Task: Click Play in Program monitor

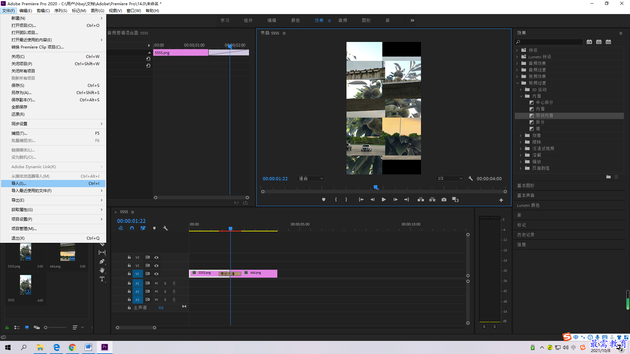Action: point(384,200)
